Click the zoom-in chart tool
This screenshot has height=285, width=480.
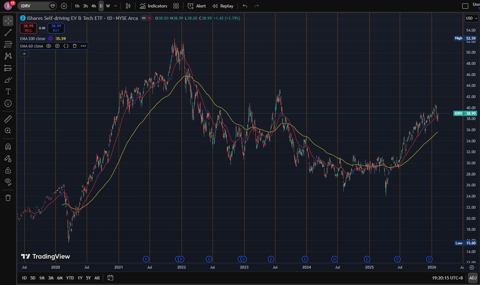[8, 131]
